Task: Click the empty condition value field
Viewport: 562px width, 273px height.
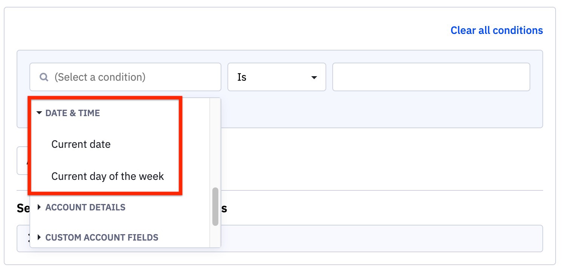Action: coord(431,77)
